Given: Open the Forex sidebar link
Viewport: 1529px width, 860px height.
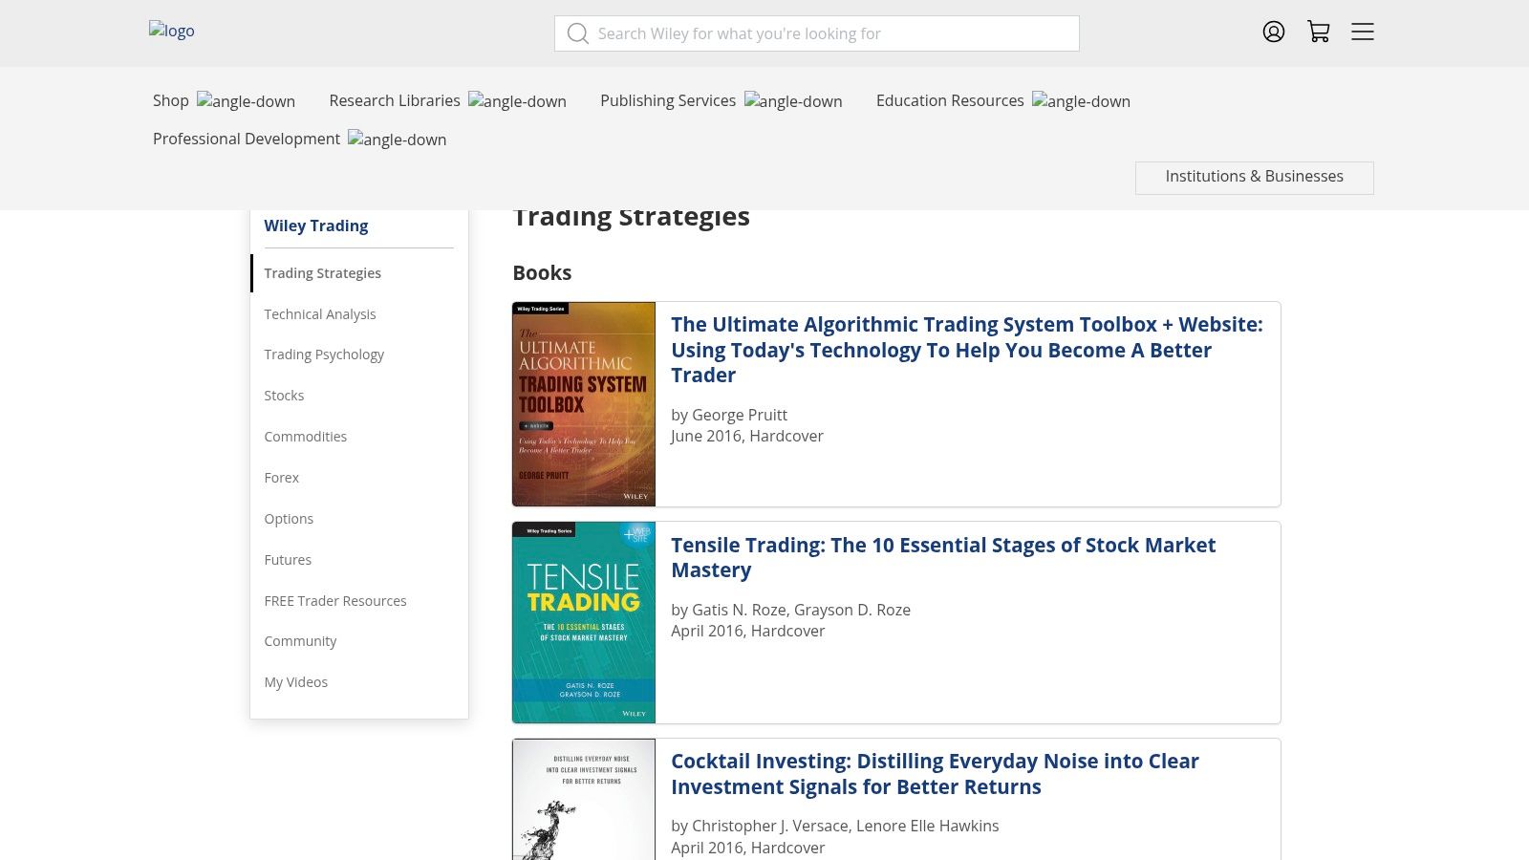Looking at the screenshot, I should pyautogui.click(x=282, y=478).
